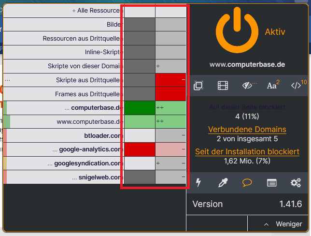Click the www.computerbase.de hostname under power button
Image resolution: width=311 pixels, height=236 pixels.
point(247,64)
